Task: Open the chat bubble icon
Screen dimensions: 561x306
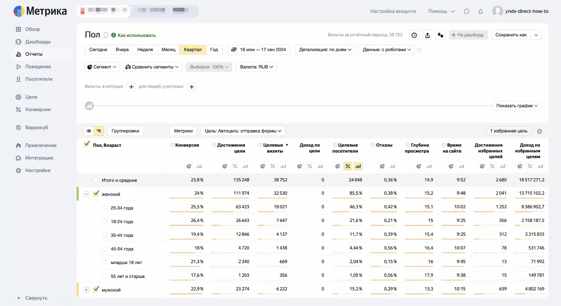Action: point(467,11)
